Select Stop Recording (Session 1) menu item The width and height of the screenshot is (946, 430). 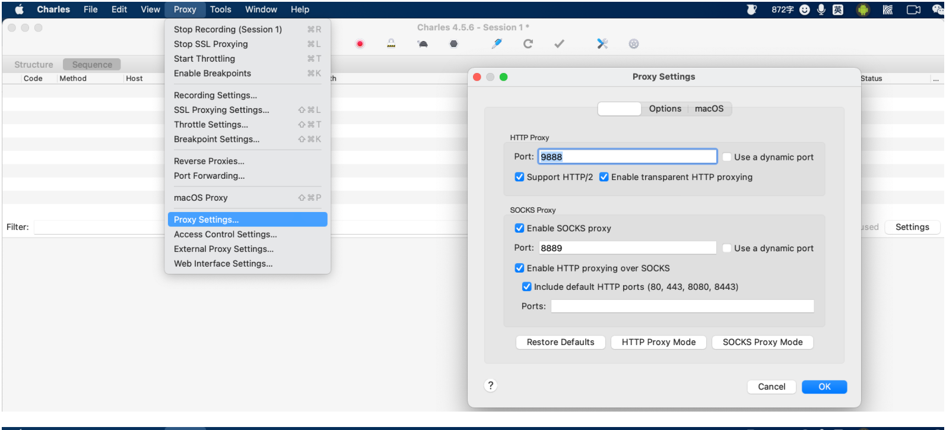[x=247, y=29]
